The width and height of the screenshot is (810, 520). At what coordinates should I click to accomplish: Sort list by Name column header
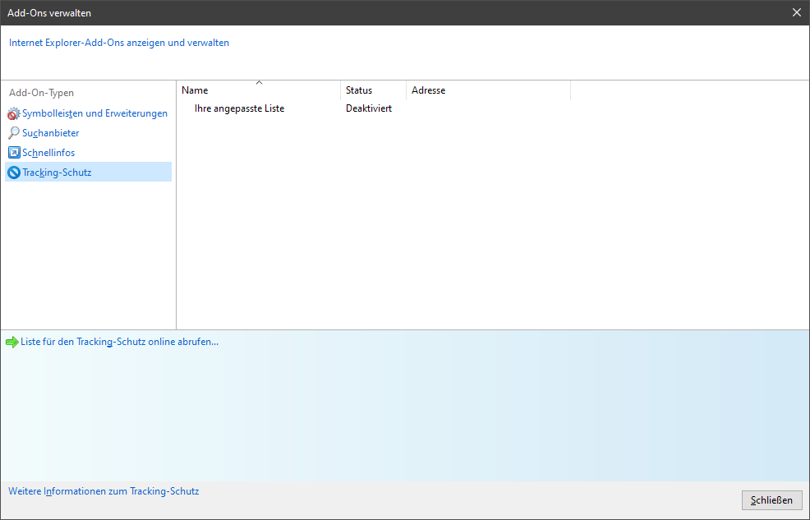[259, 90]
